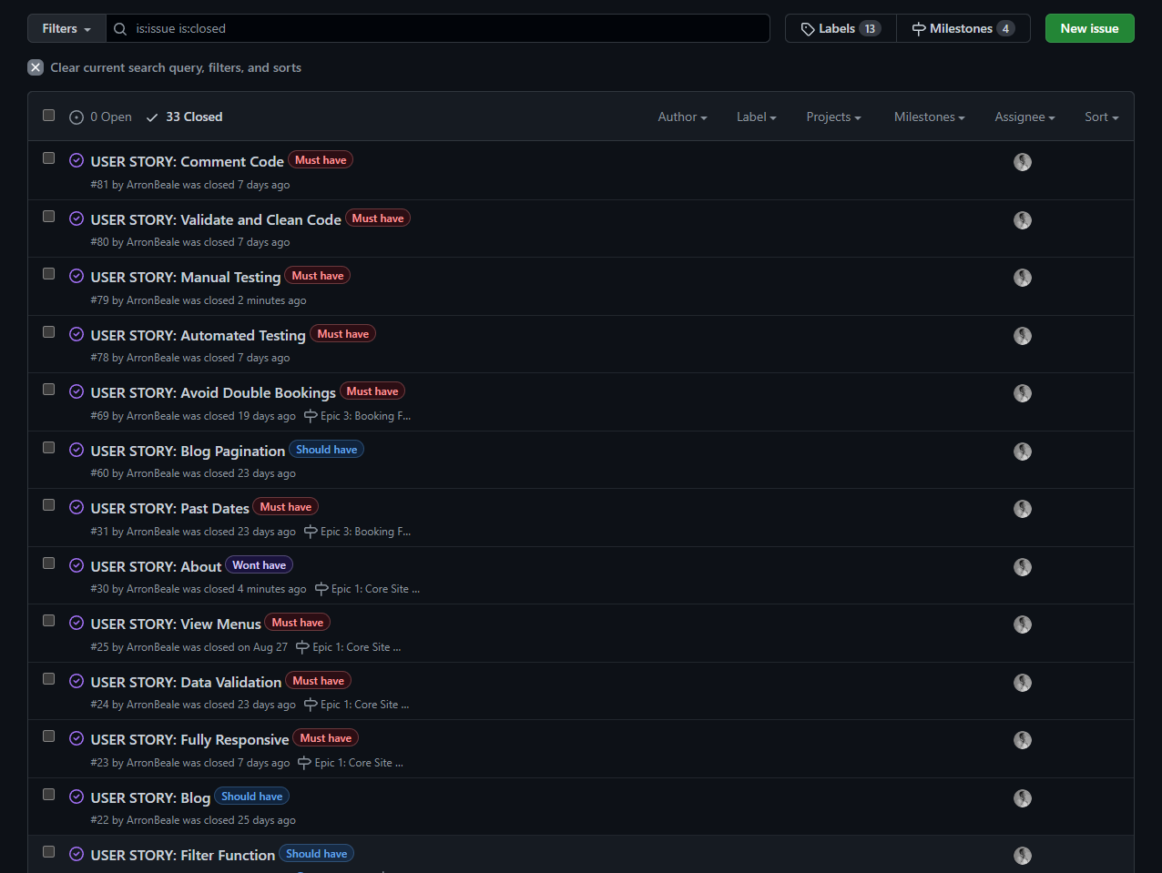Click Should have label on Blog issue
This screenshot has width=1162, height=873.
(x=251, y=797)
